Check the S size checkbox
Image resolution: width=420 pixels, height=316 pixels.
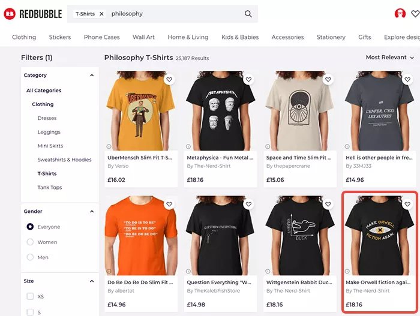(x=30, y=312)
